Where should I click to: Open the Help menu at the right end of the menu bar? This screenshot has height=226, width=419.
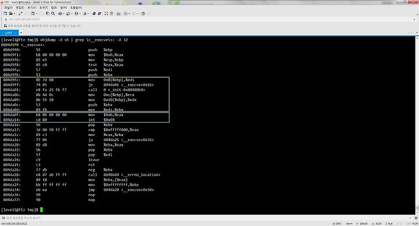click(x=76, y=8)
